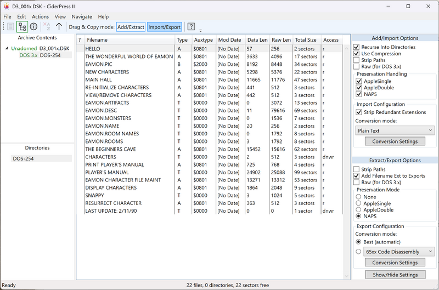Sort by Data Len column header
This screenshot has height=290, width=439.
pyautogui.click(x=257, y=39)
